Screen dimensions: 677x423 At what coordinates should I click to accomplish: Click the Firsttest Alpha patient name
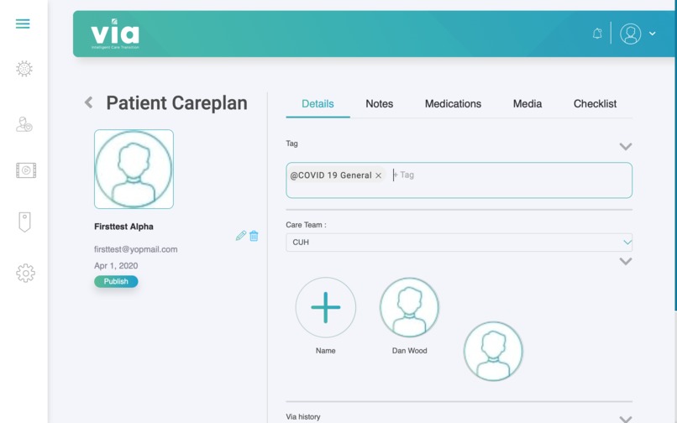pyautogui.click(x=123, y=227)
